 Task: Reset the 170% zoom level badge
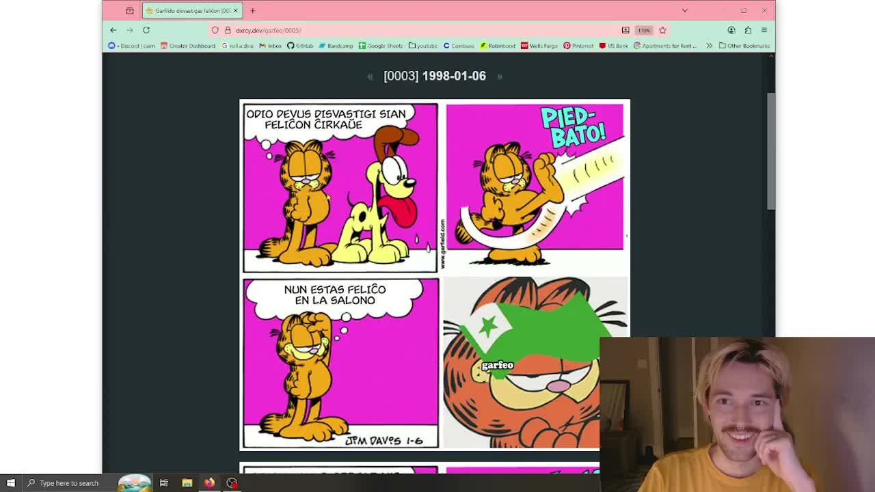(x=644, y=30)
